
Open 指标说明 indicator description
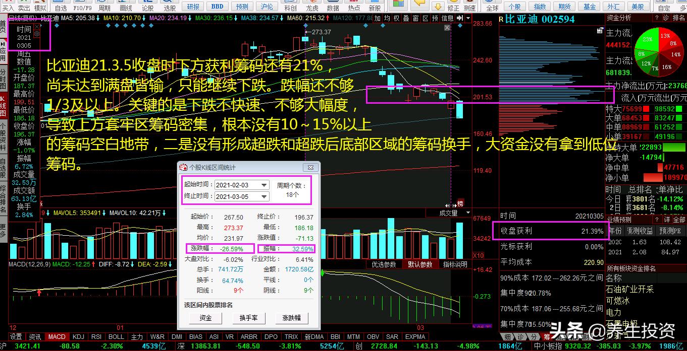455,264
